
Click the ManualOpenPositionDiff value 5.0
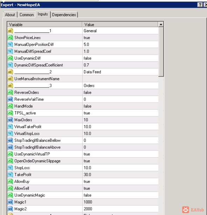coord(87,44)
